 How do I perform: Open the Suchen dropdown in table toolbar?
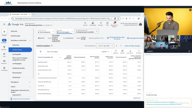(x=105, y=52)
